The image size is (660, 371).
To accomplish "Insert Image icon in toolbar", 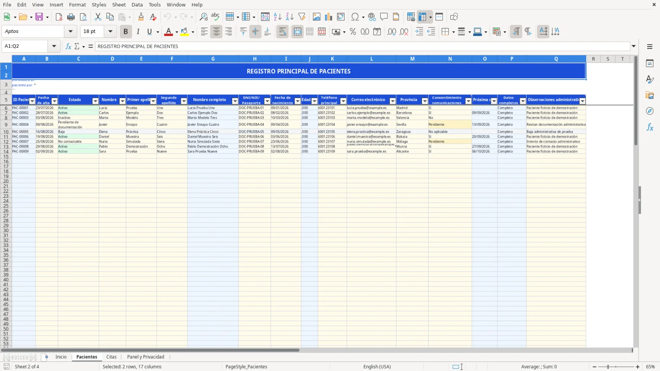I will point(317,17).
